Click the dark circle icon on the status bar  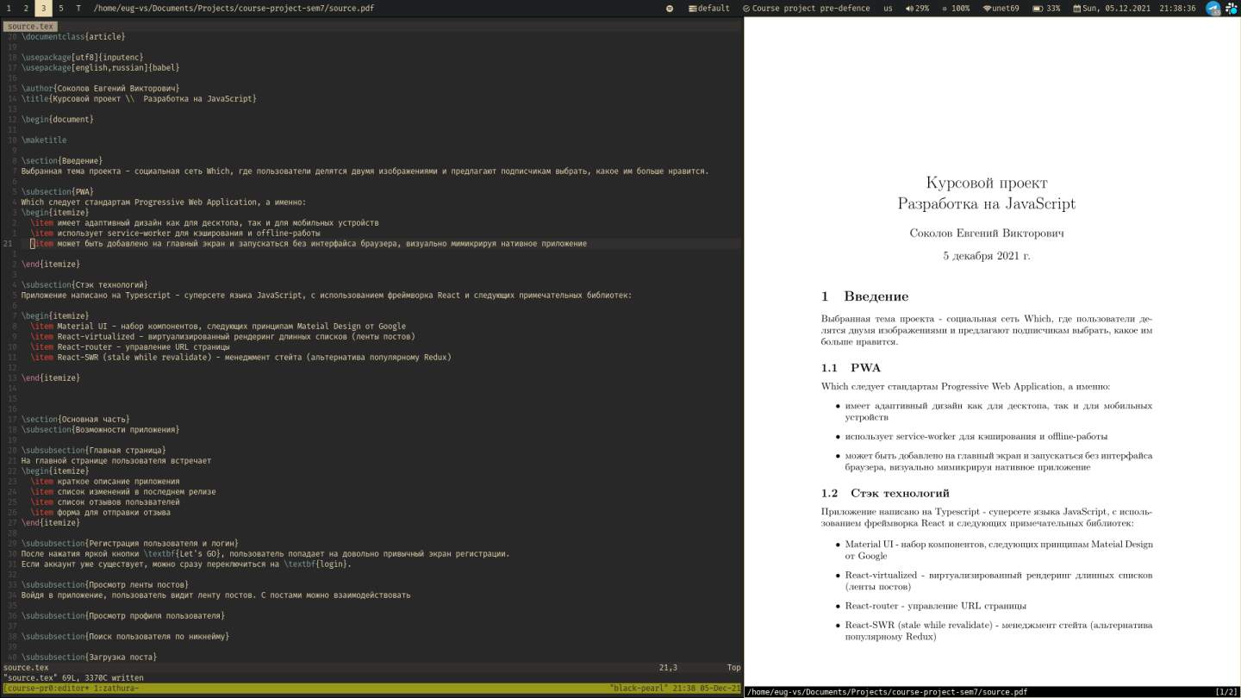(669, 9)
